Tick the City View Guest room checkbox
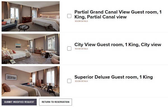168x107 pixels. (x=69, y=49)
